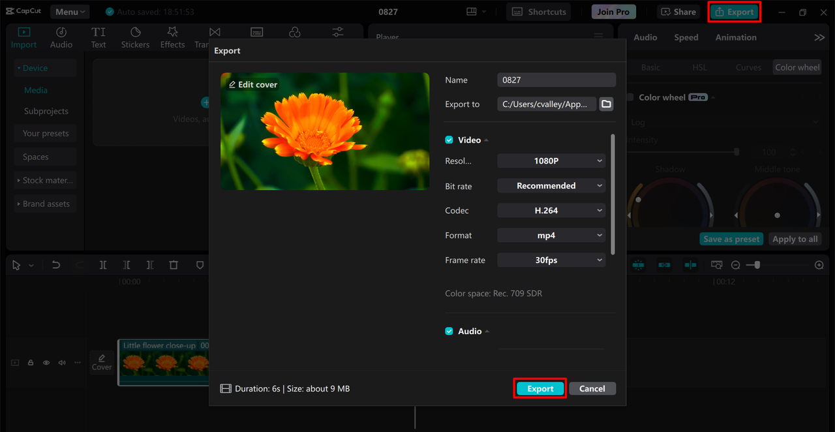Lock the video track

(31, 363)
